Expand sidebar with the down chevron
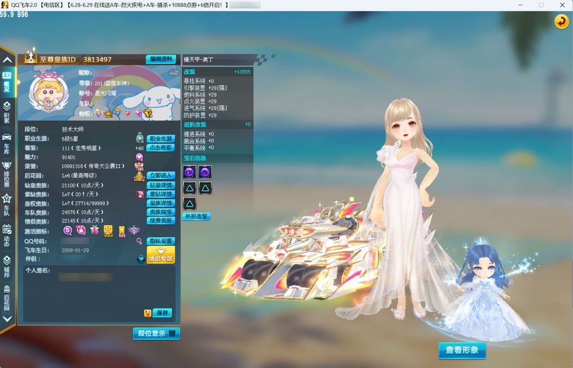This screenshot has width=573, height=368. [7, 319]
